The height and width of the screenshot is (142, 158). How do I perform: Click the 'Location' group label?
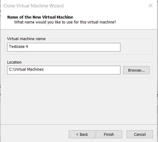14,62
